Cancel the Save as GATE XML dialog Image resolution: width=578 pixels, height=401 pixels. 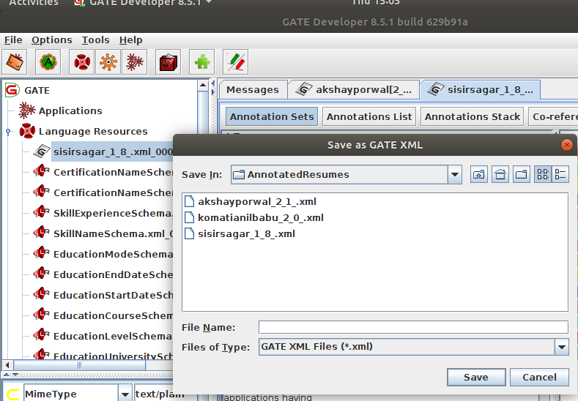pos(539,377)
